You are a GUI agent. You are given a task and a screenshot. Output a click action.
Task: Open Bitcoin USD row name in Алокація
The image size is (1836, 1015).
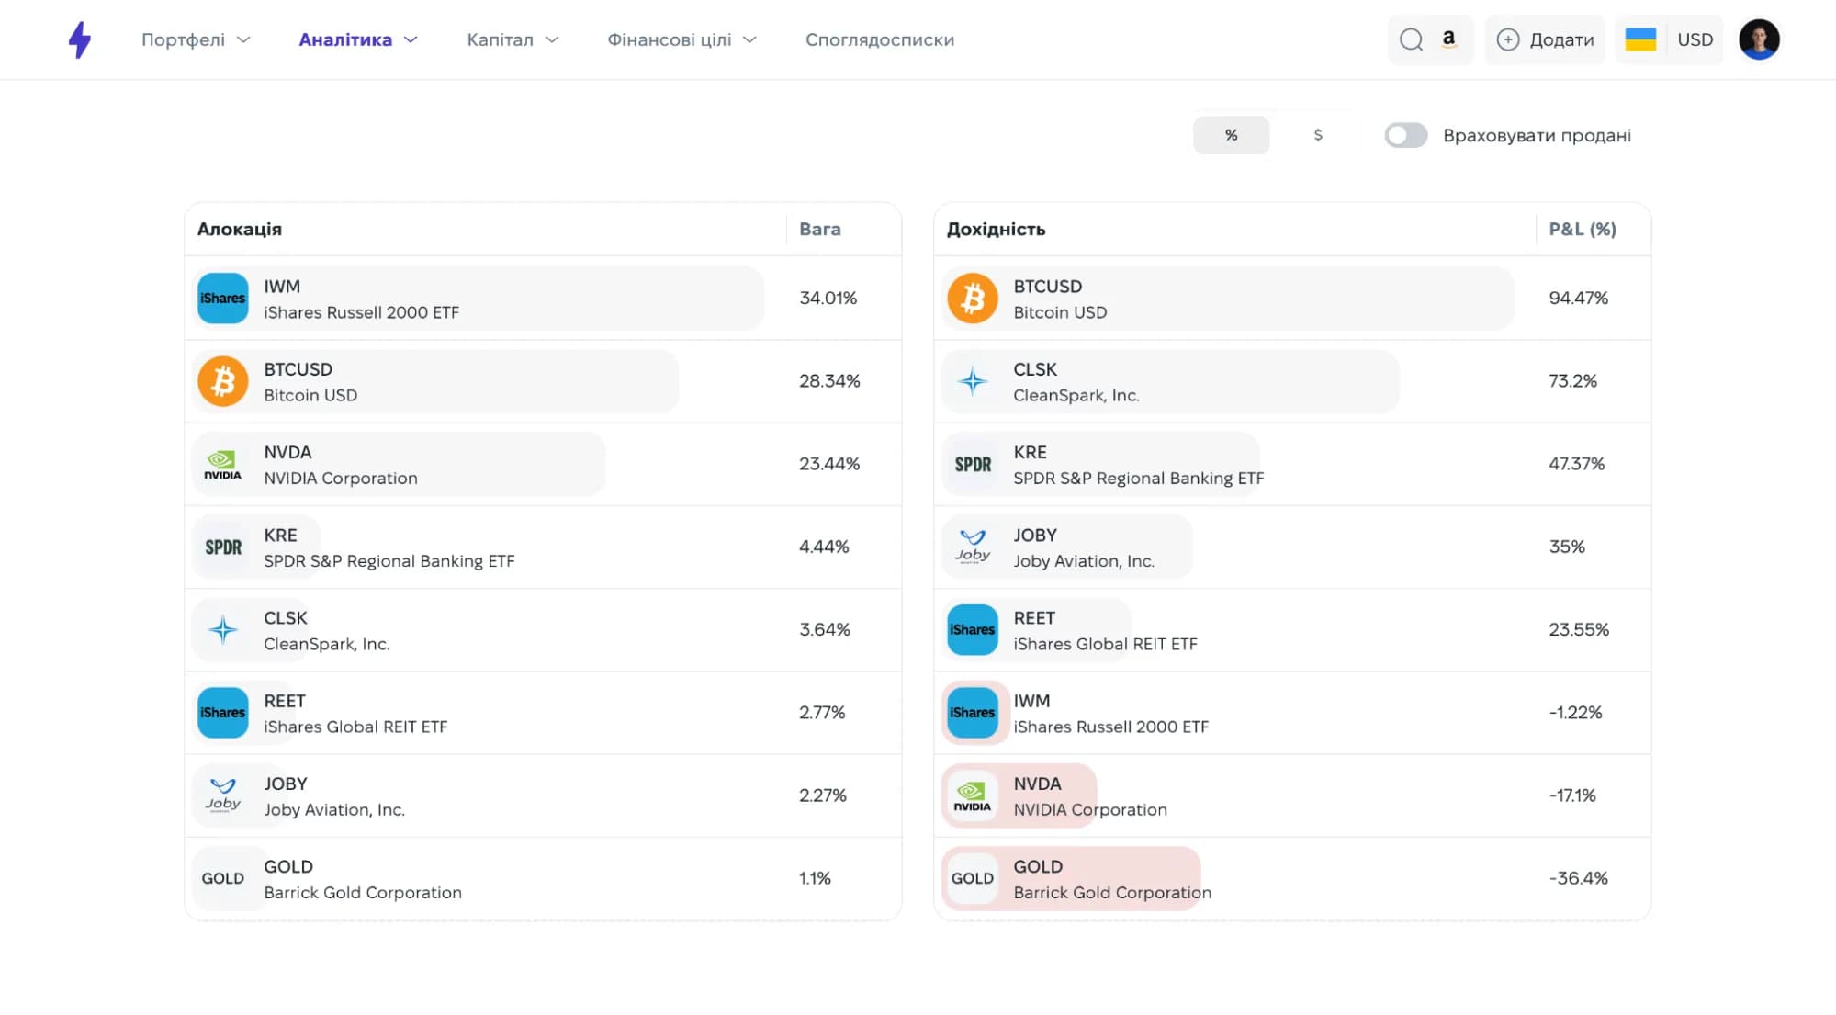[x=310, y=395]
